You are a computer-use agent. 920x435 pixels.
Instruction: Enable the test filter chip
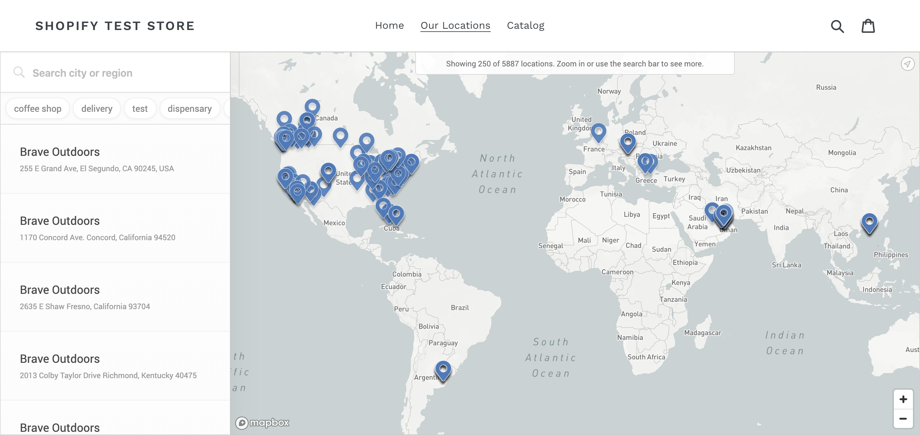[x=140, y=109]
